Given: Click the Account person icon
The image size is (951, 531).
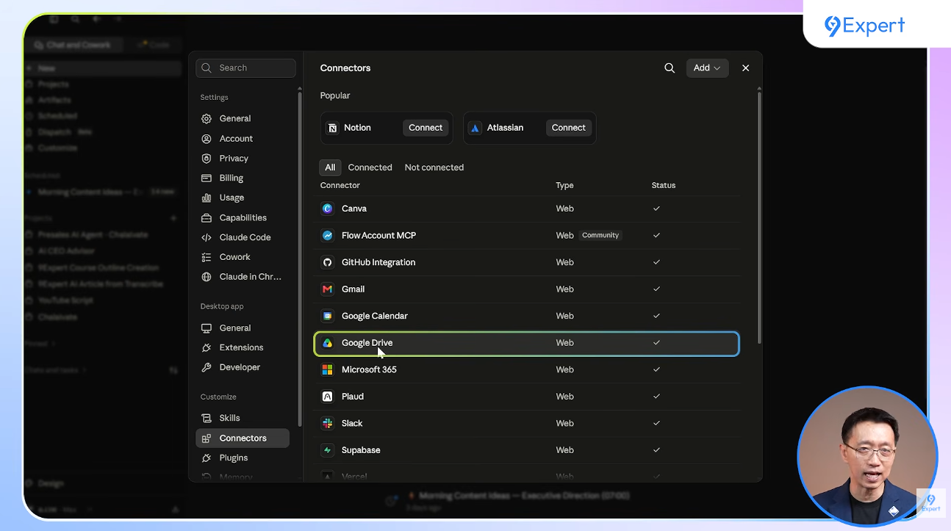Looking at the screenshot, I should pyautogui.click(x=207, y=138).
